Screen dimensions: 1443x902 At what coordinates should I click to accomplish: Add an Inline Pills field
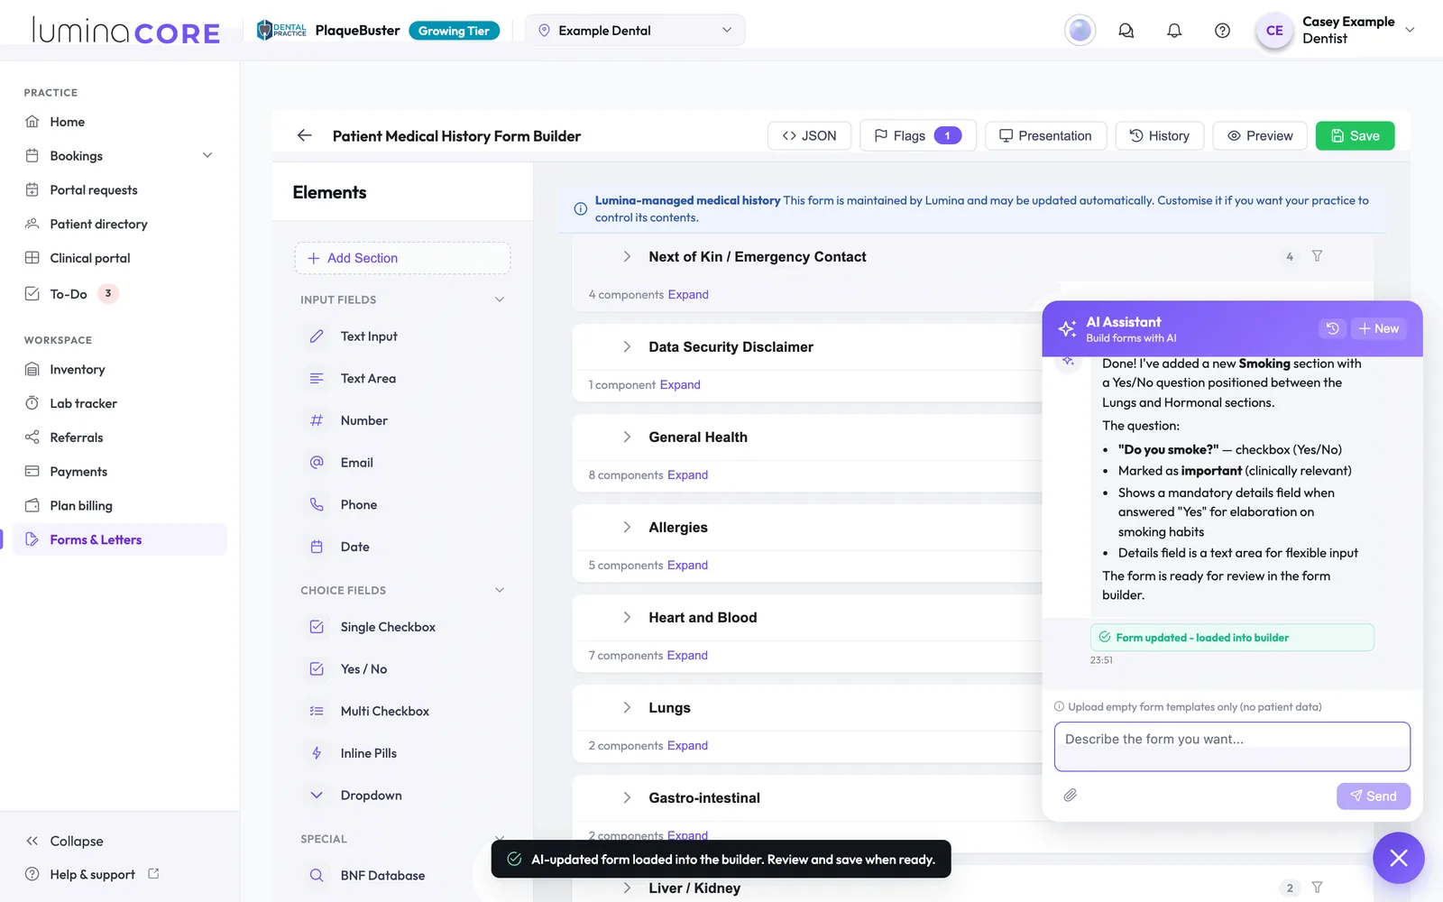[x=403, y=753]
